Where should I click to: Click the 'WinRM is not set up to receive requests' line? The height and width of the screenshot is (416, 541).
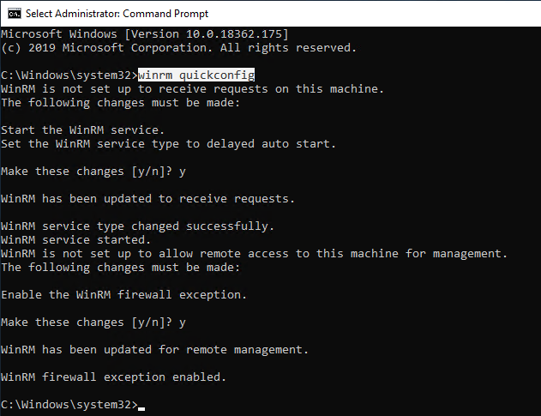click(193, 89)
